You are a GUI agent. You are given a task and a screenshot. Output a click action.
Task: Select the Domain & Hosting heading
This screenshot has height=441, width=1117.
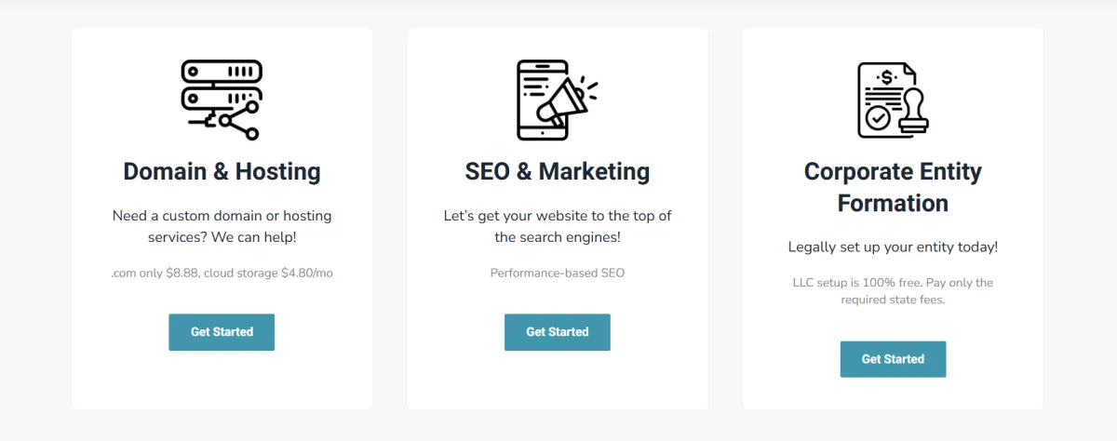[222, 171]
